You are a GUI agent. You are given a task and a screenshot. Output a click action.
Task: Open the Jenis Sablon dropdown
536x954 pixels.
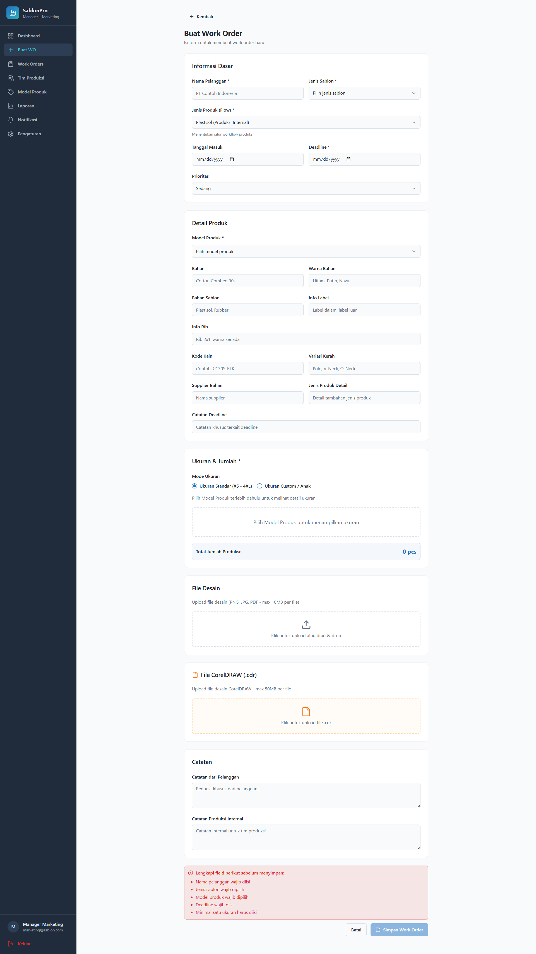click(364, 93)
